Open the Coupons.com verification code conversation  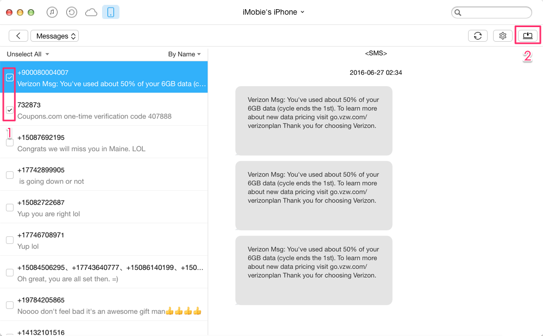pos(104,109)
